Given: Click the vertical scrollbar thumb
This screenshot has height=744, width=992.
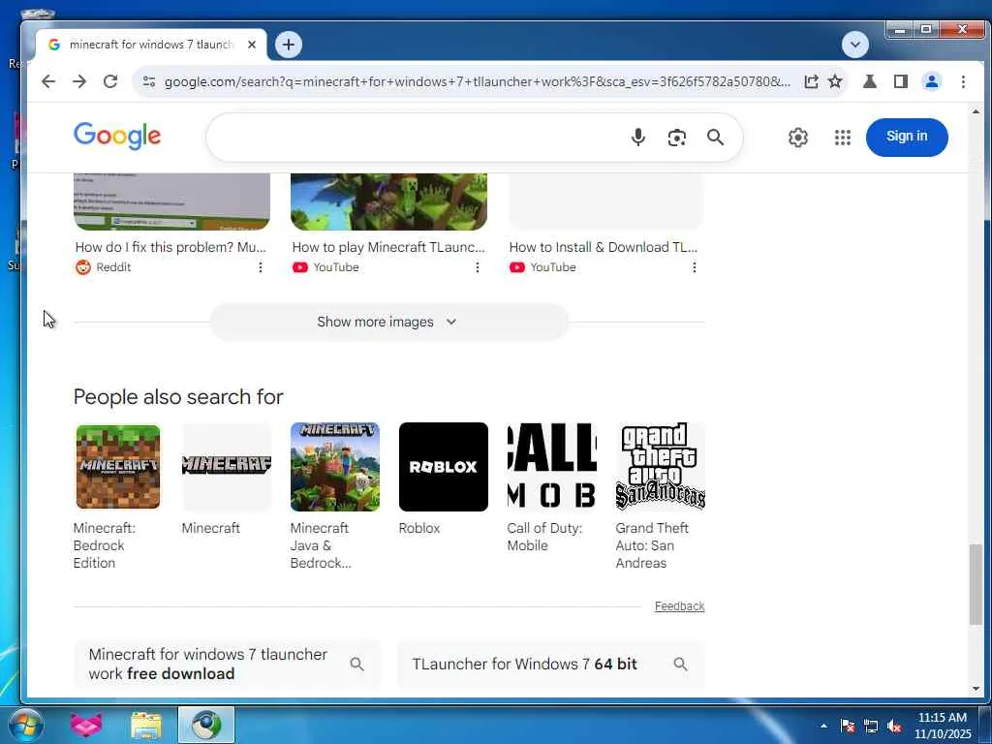Looking at the screenshot, I should (976, 584).
